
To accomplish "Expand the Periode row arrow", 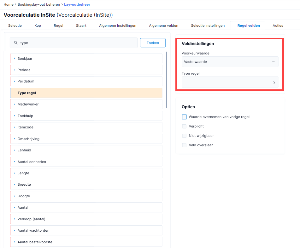I will pos(14,70).
